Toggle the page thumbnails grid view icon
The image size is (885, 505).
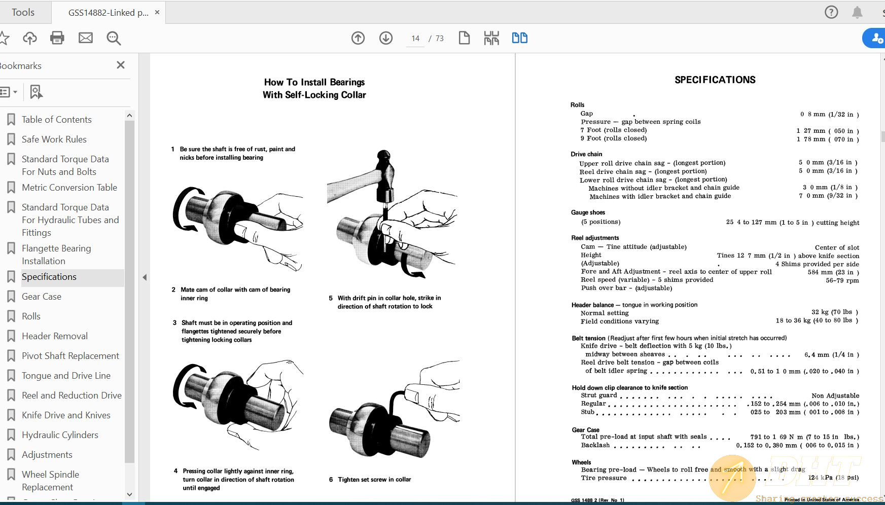(x=491, y=38)
